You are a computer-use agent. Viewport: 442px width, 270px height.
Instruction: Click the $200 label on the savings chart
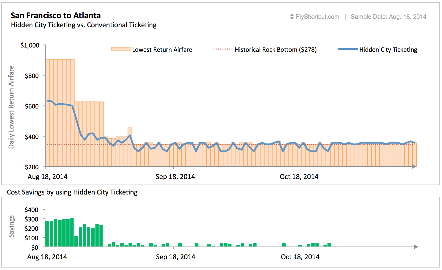tap(31, 228)
